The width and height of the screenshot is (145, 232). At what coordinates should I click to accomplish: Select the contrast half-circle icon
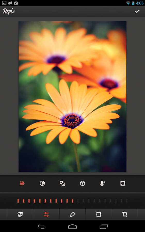pos(42,183)
